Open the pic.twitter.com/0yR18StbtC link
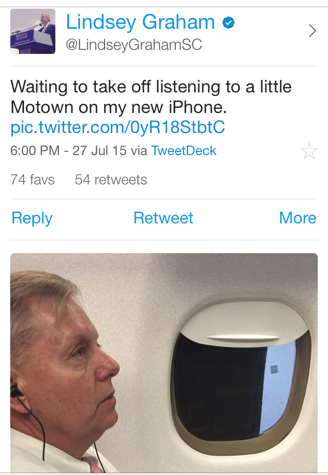 (x=118, y=127)
